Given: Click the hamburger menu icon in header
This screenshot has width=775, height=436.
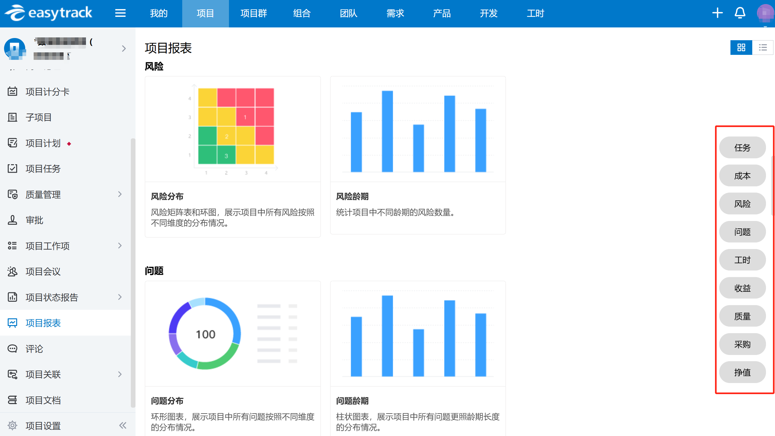Looking at the screenshot, I should pos(120,13).
